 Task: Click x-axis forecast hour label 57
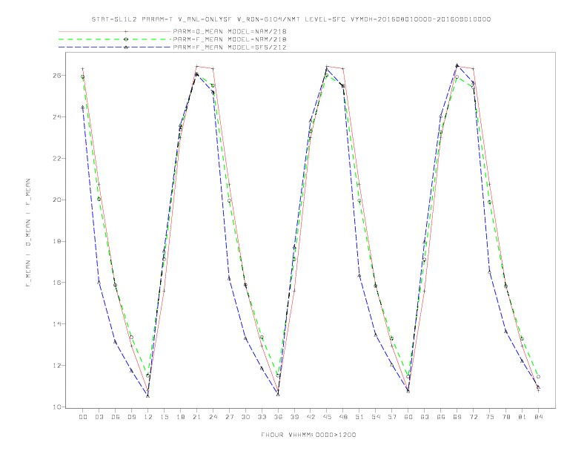tap(392, 417)
